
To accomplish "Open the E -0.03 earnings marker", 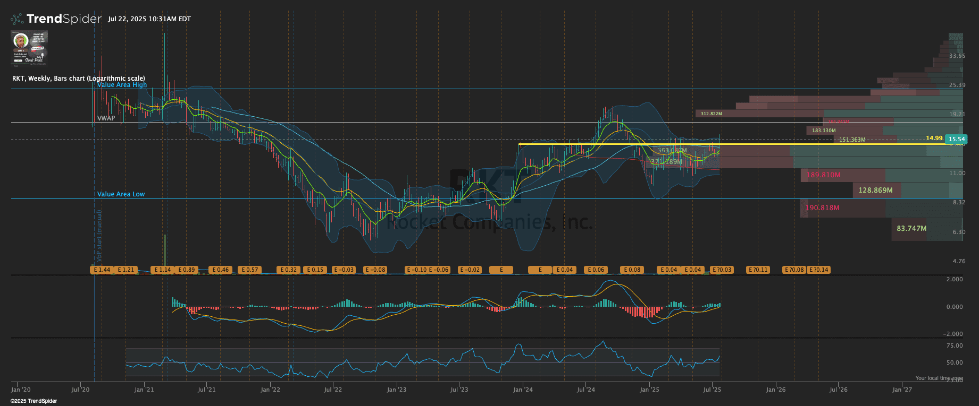I will 344,270.
